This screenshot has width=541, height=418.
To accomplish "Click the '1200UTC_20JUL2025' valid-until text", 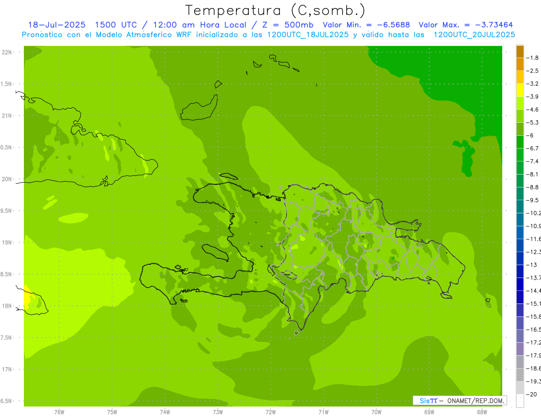I will (x=474, y=35).
